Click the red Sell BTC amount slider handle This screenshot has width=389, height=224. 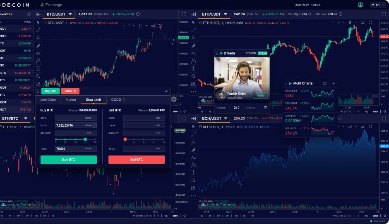coord(125,139)
